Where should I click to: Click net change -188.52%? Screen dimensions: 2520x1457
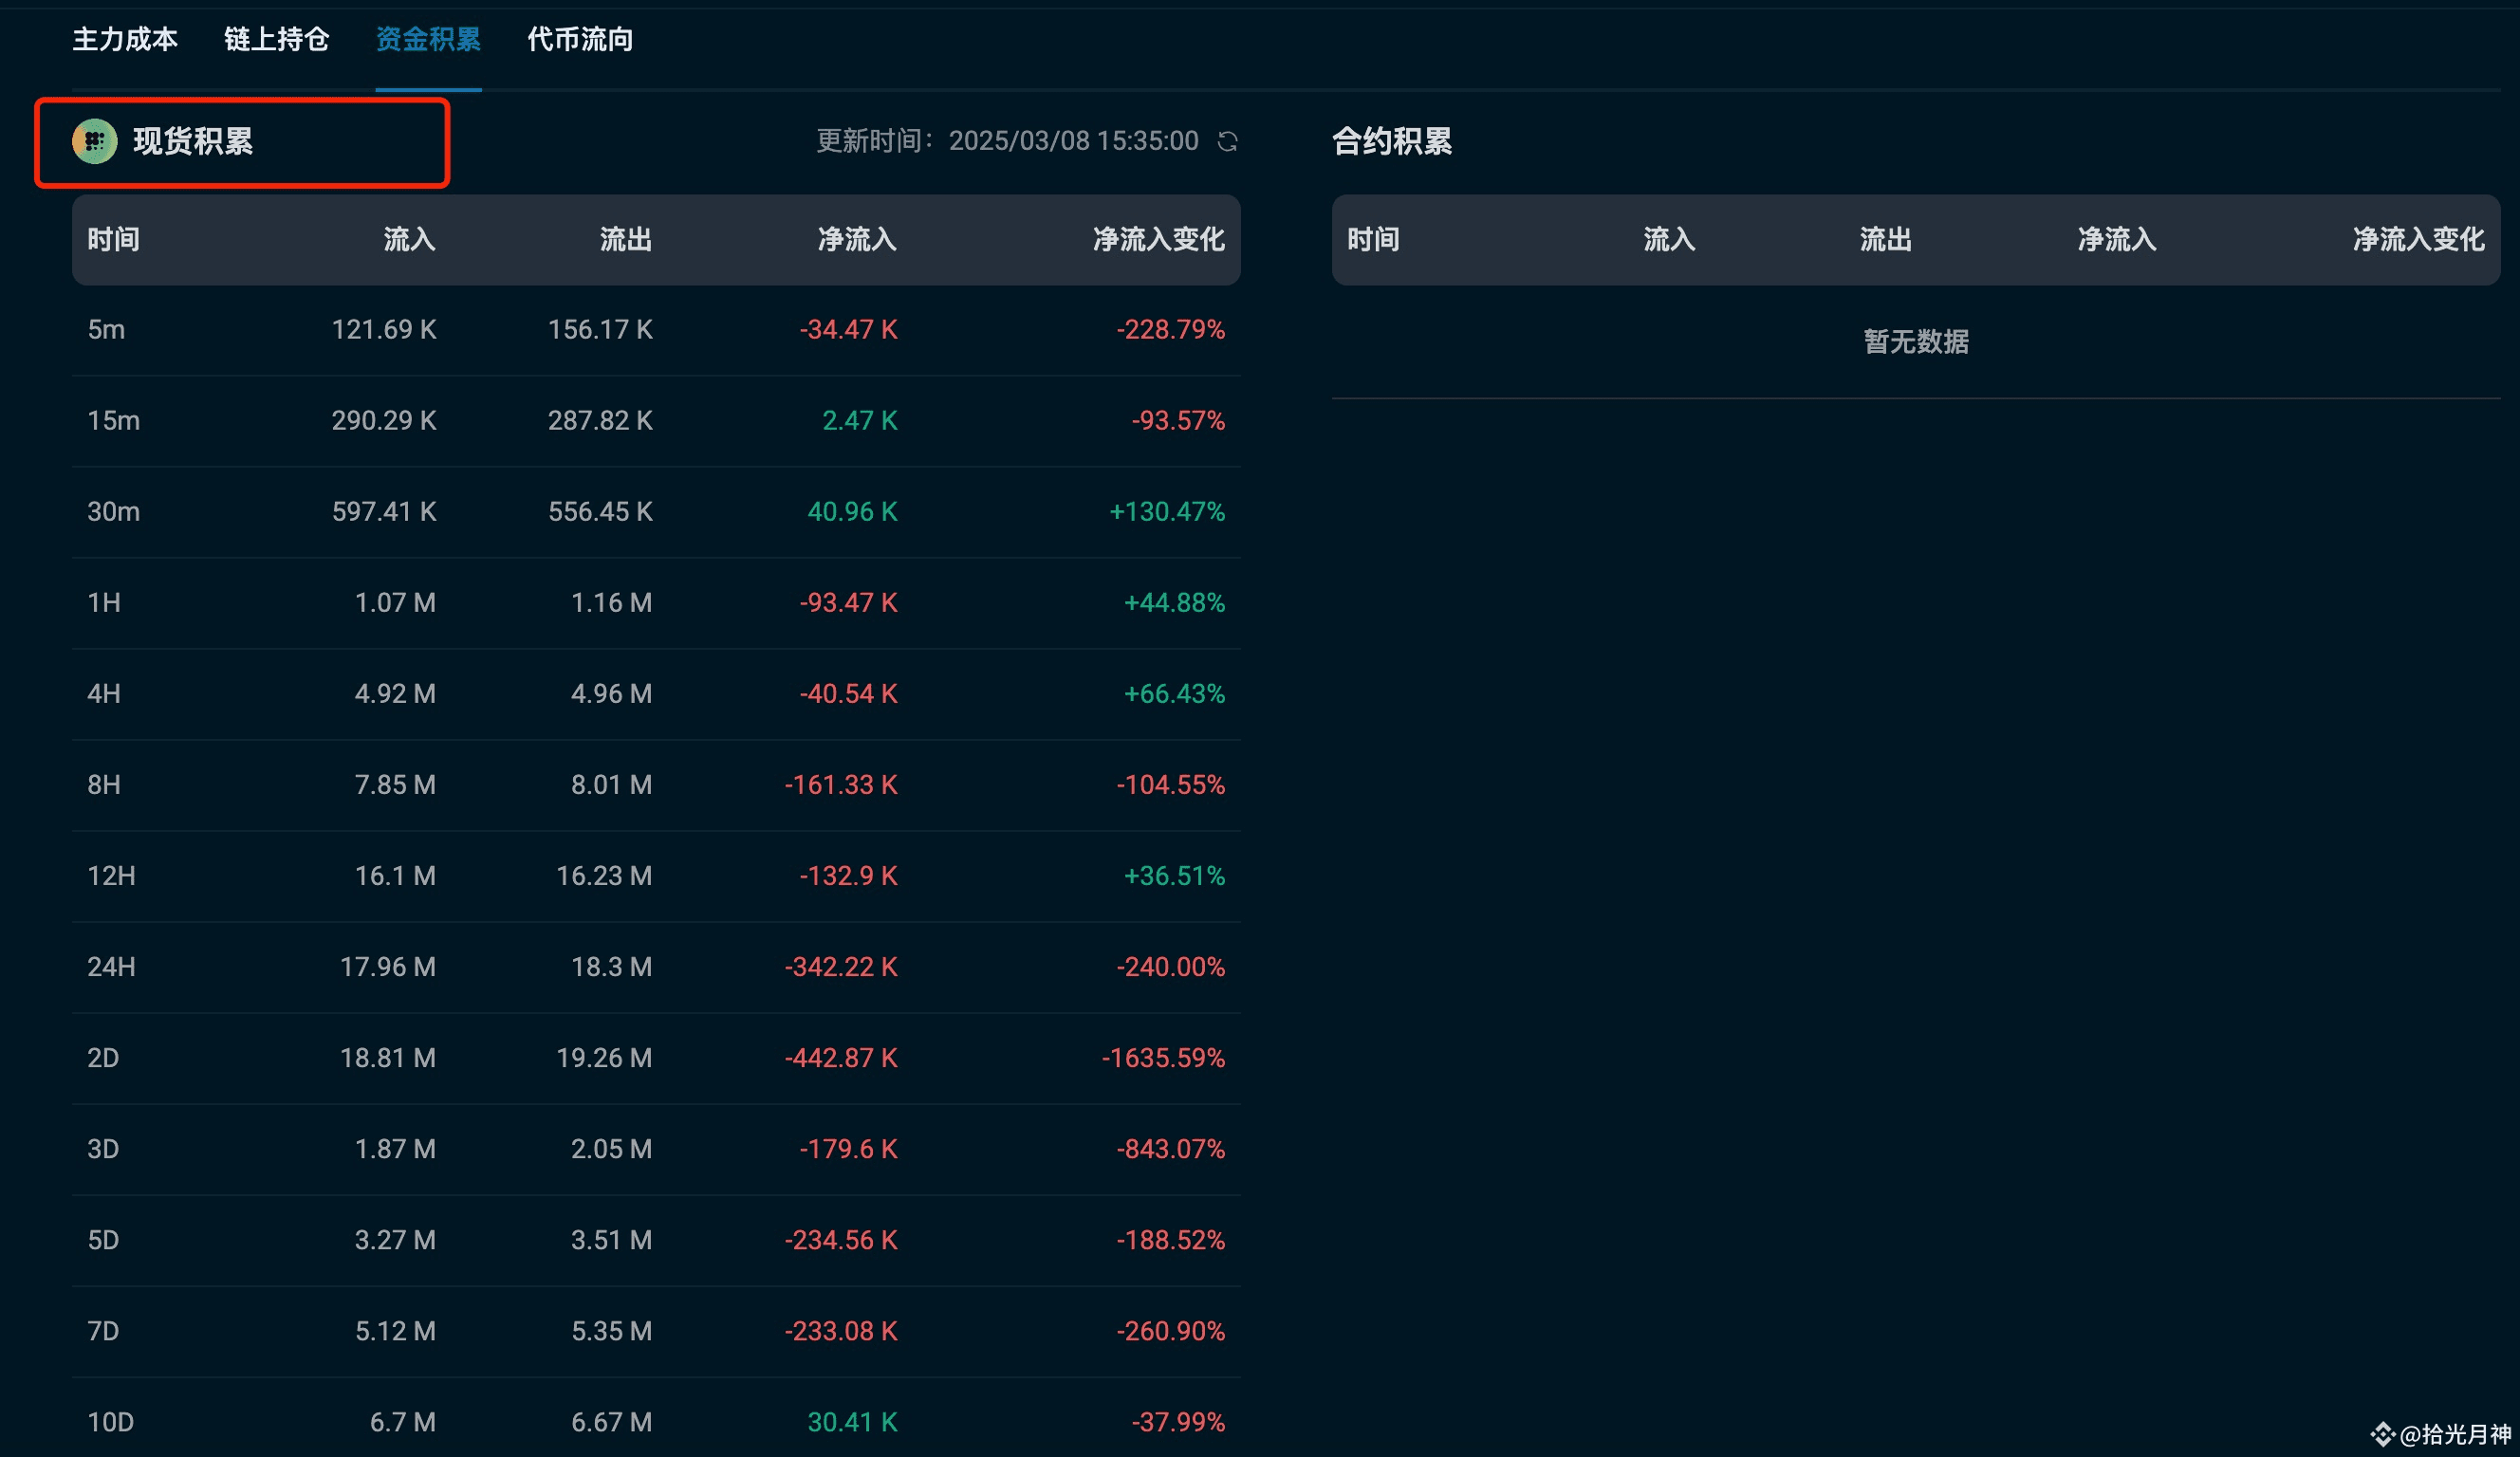(1170, 1239)
